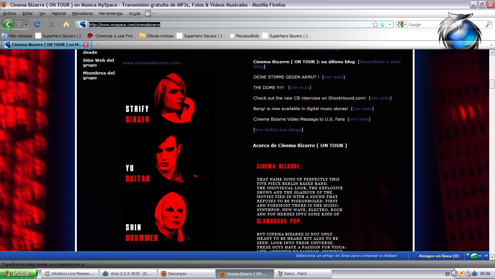Screen dimensions: 495x279
Task: Open the Editar menu
Action: click(28, 13)
